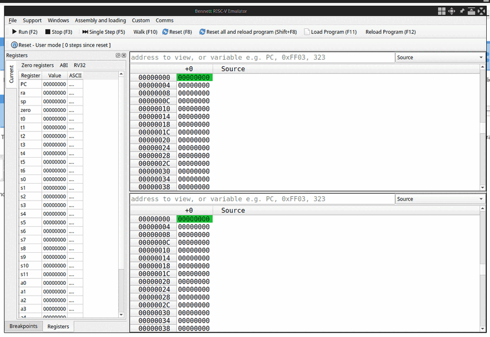Open the tile windows layout icon

pos(442,11)
